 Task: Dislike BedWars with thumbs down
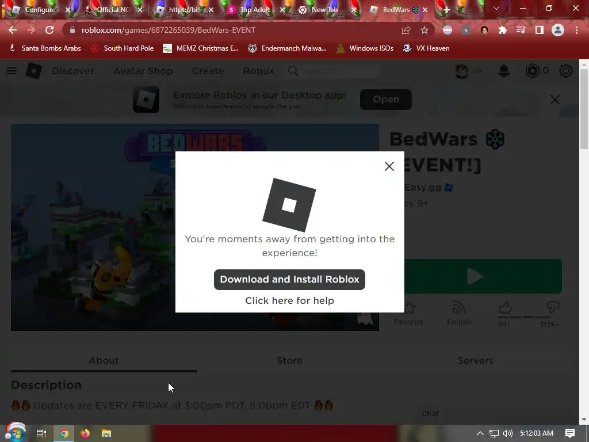[x=553, y=307]
